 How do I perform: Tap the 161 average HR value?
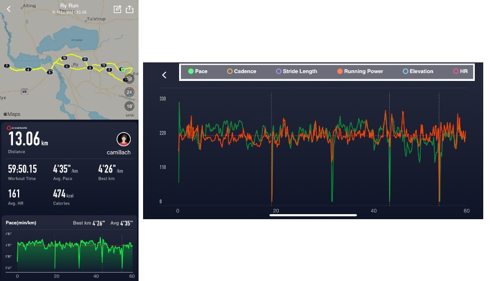[14, 194]
